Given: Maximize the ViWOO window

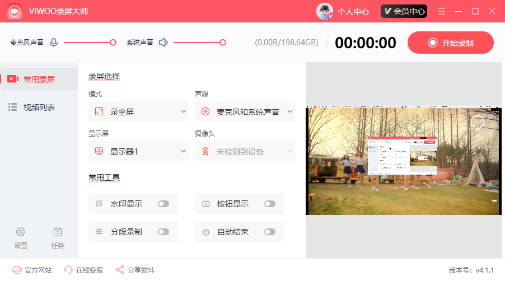Looking at the screenshot, I should (x=475, y=11).
